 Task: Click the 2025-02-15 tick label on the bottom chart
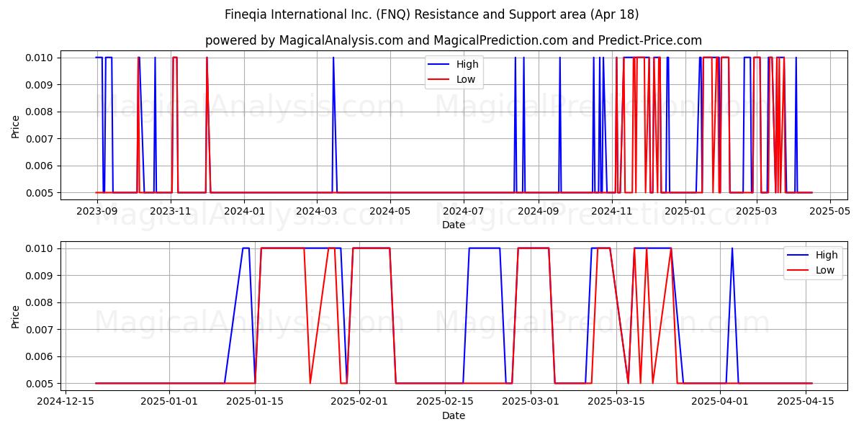click(445, 402)
